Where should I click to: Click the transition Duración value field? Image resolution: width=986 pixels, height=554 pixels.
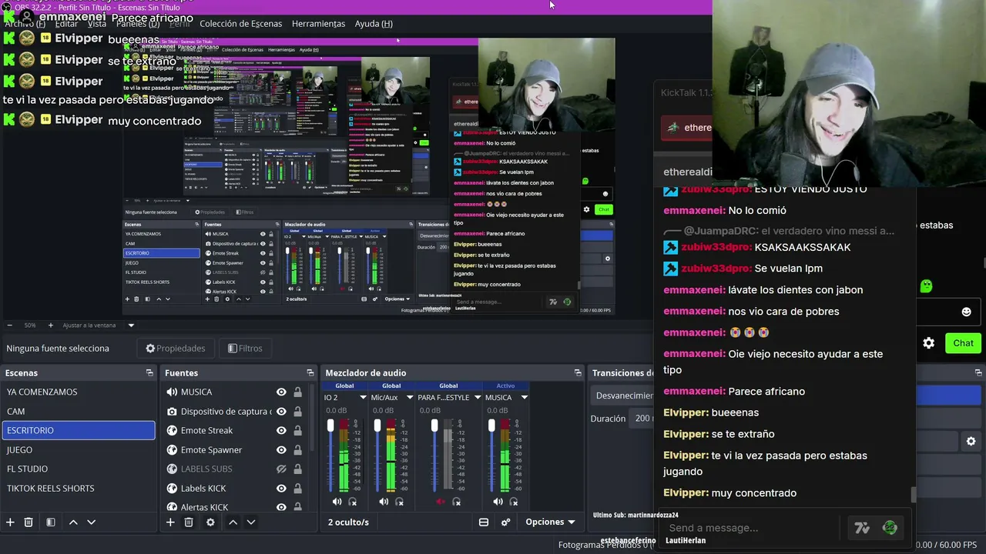[643, 419]
